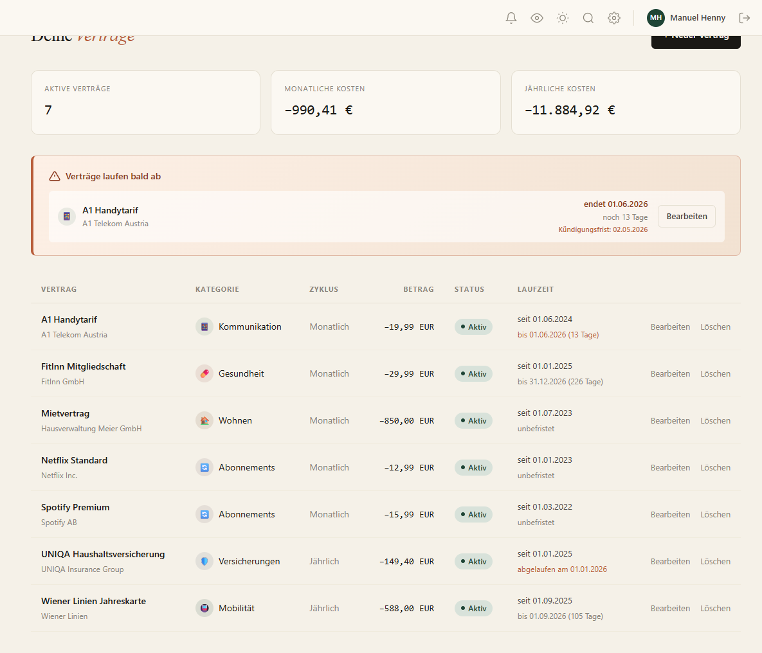Open settings gear icon
Viewport: 762px width, 653px height.
pos(613,18)
